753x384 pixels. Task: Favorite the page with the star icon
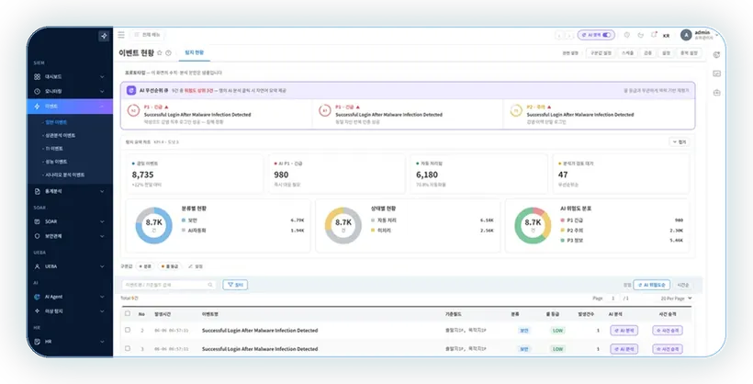tap(160, 53)
